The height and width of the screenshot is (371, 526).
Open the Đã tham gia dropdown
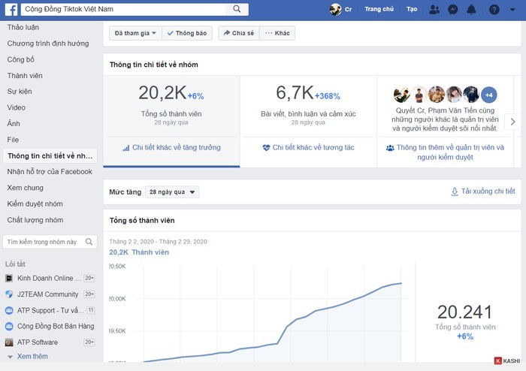135,33
